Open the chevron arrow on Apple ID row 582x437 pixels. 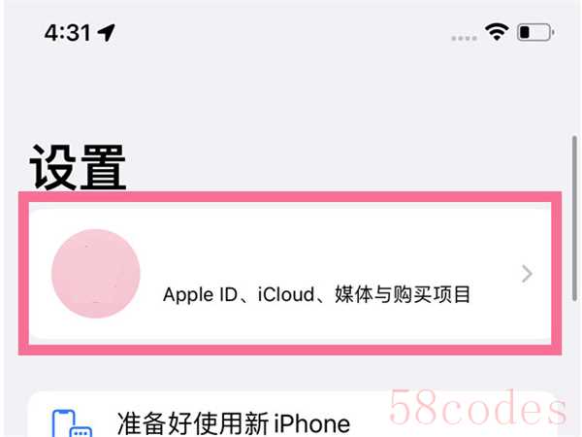(x=527, y=274)
